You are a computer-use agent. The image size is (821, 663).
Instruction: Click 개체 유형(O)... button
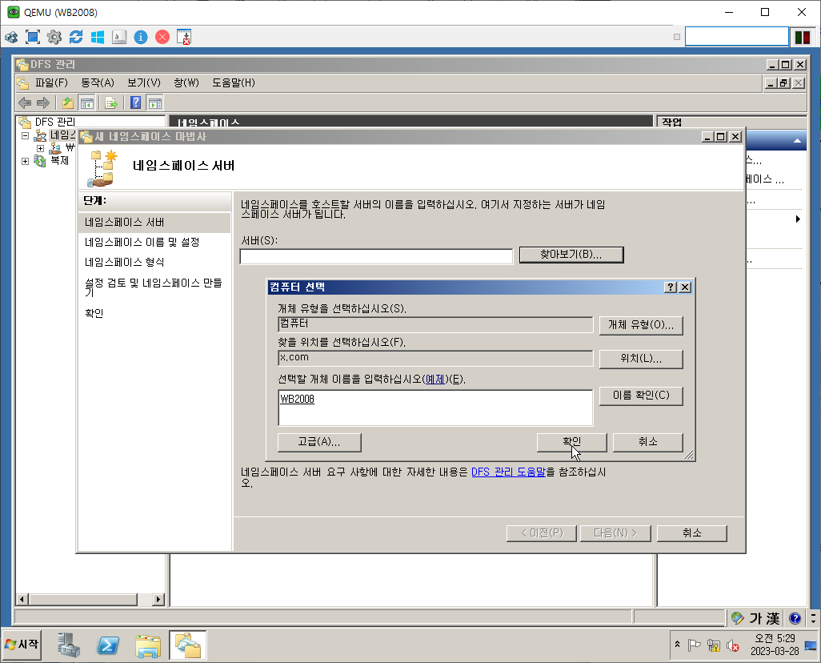pos(641,325)
